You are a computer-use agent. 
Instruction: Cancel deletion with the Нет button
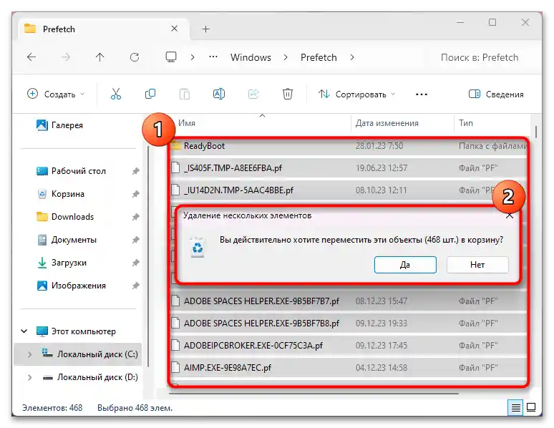pyautogui.click(x=477, y=265)
